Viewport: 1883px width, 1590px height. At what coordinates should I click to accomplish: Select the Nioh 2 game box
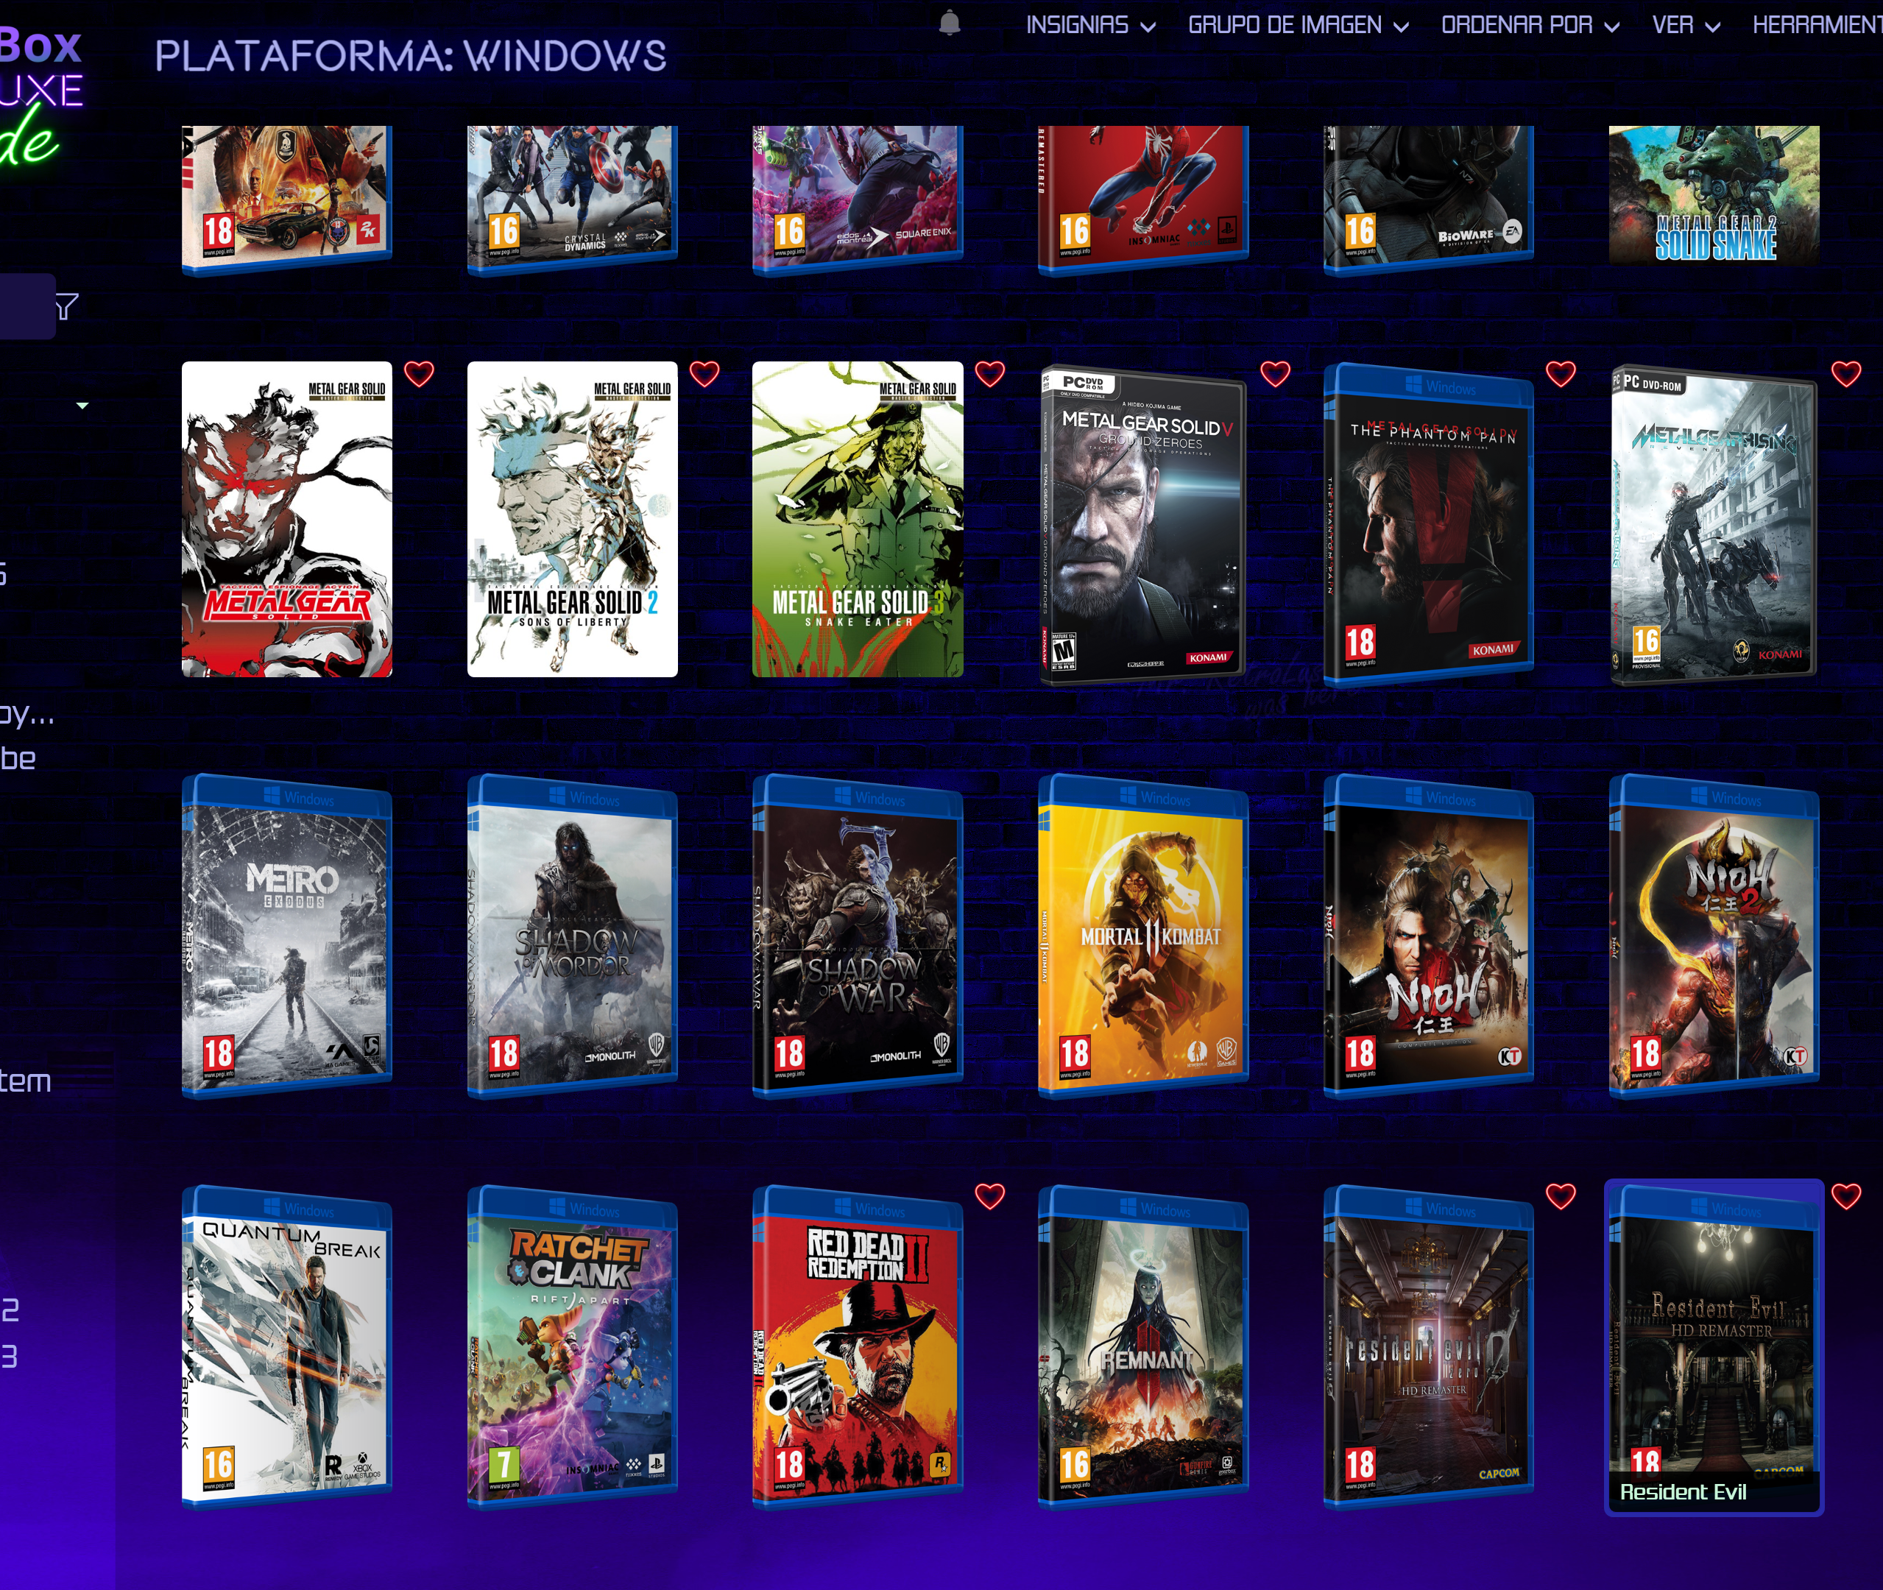[1714, 936]
